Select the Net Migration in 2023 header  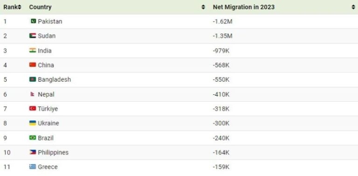click(244, 7)
